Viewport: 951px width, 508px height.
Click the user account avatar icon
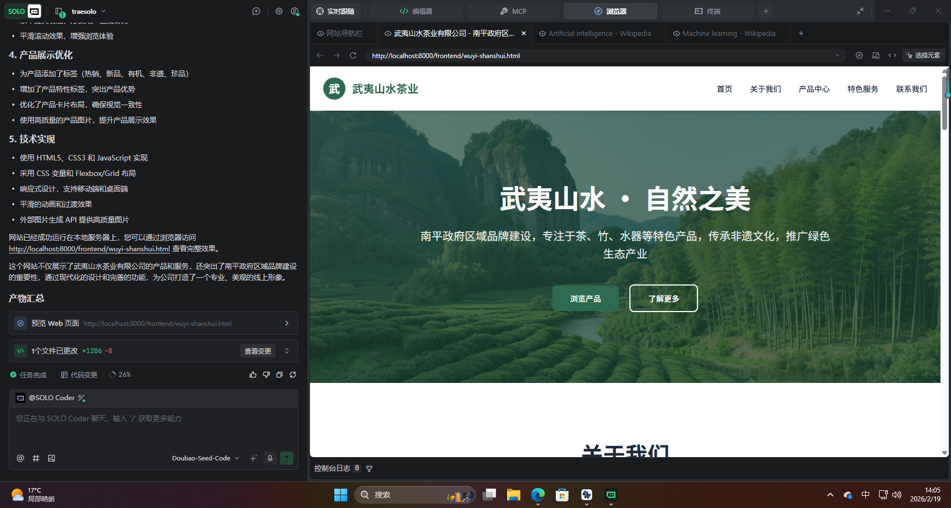[x=295, y=11]
